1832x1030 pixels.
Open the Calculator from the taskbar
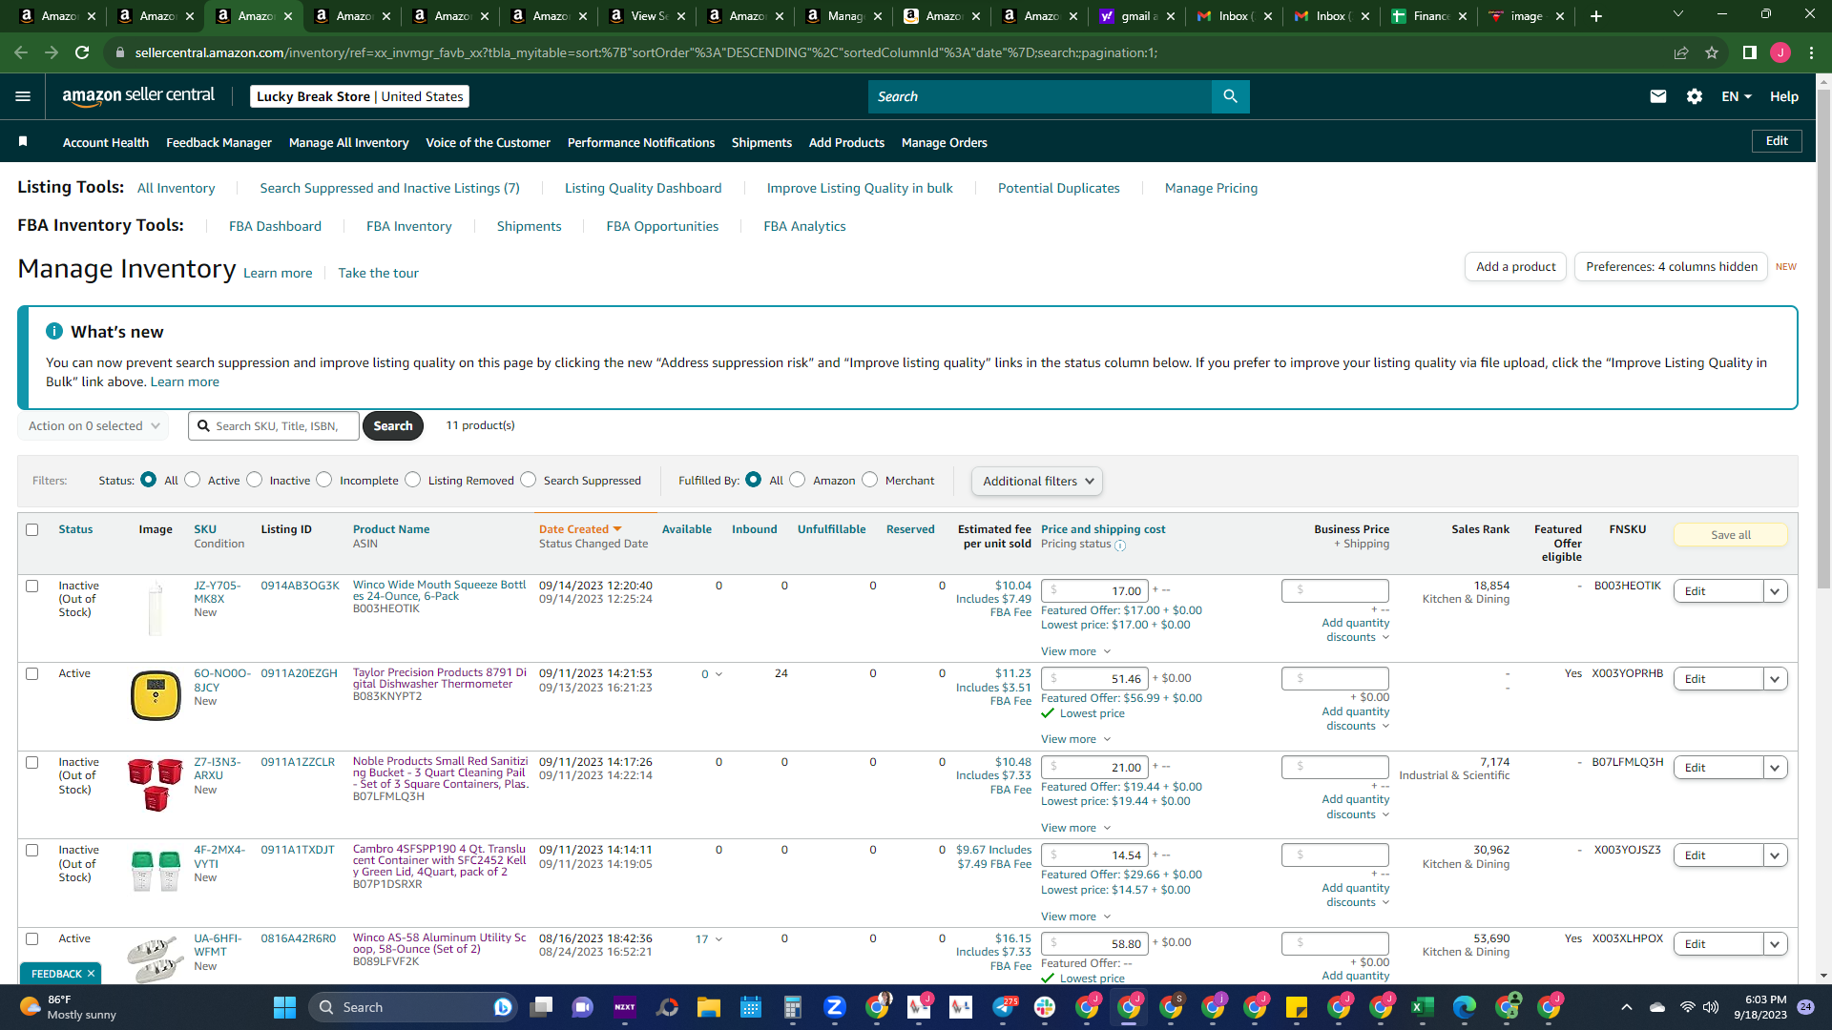[x=792, y=1007]
